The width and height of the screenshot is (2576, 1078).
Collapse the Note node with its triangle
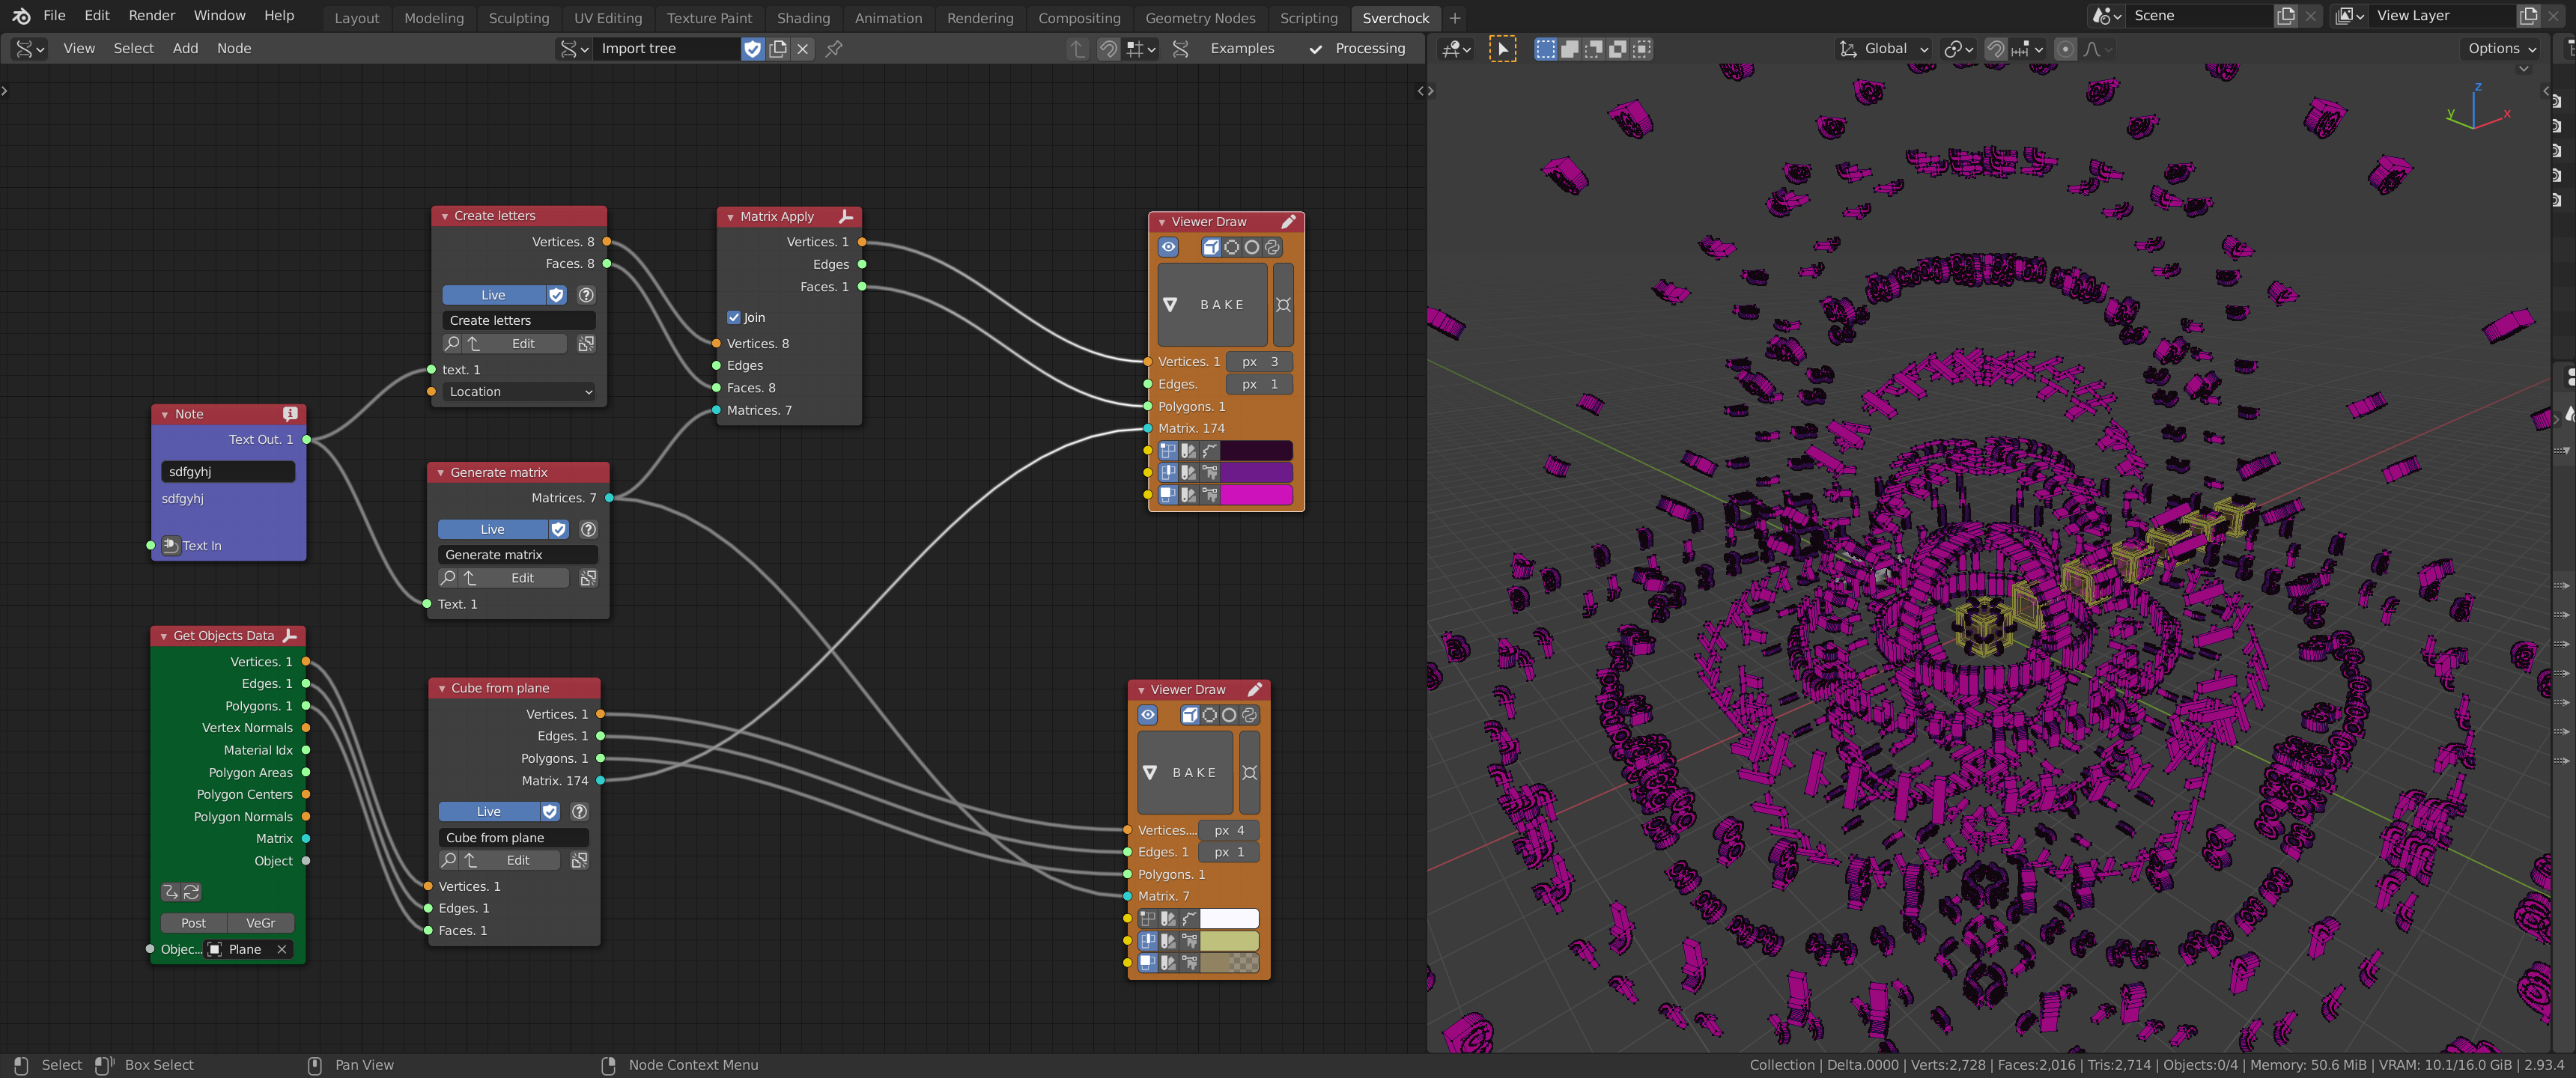point(165,415)
